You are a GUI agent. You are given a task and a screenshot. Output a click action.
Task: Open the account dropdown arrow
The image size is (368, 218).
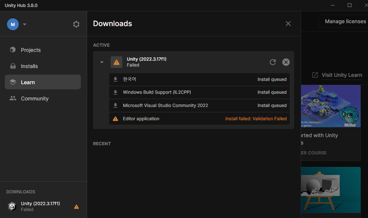tap(25, 24)
